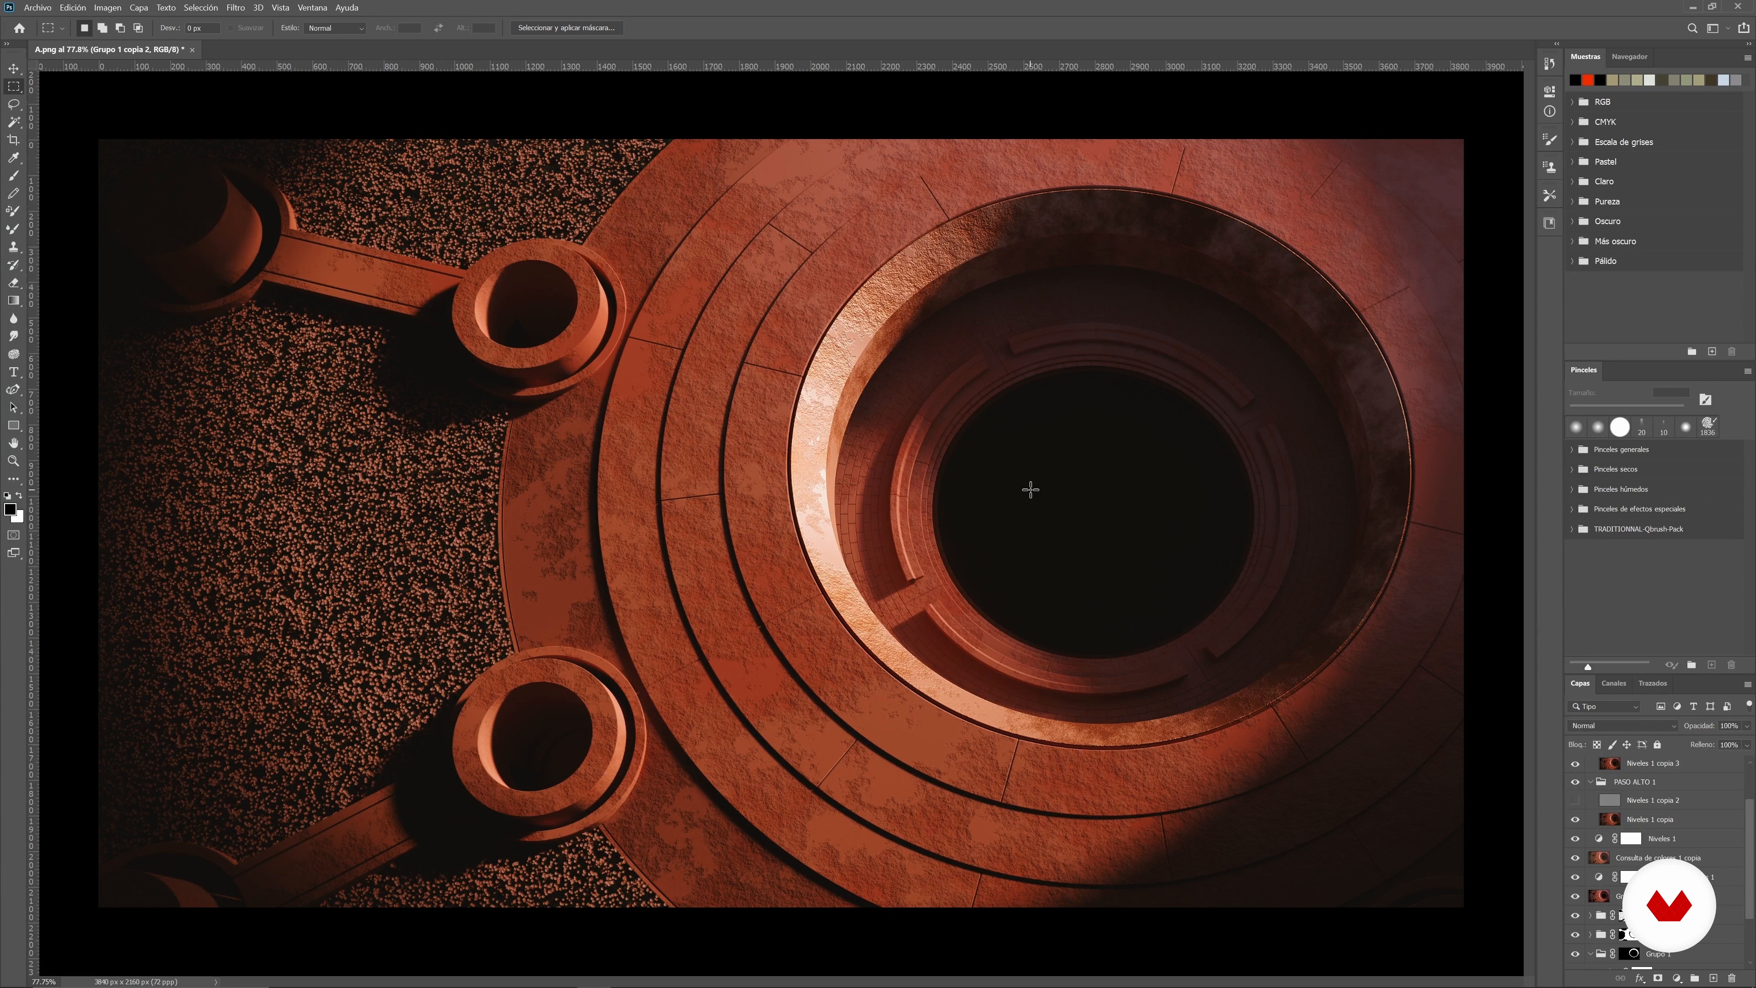Select the Crop tool

(x=14, y=140)
